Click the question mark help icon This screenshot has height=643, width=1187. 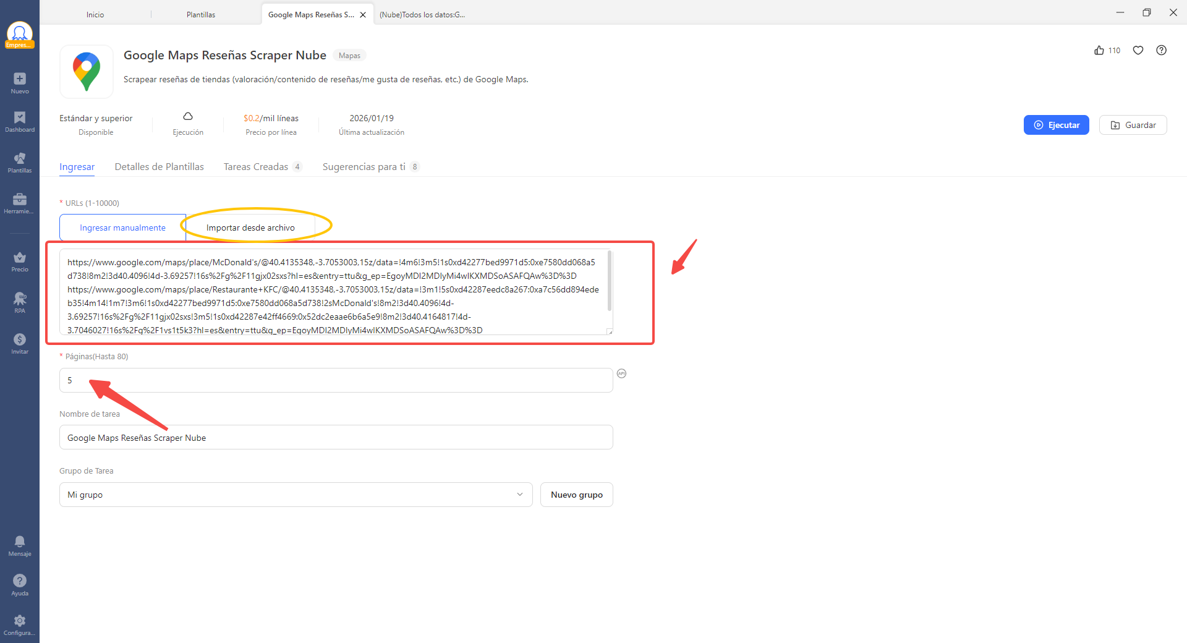1162,50
